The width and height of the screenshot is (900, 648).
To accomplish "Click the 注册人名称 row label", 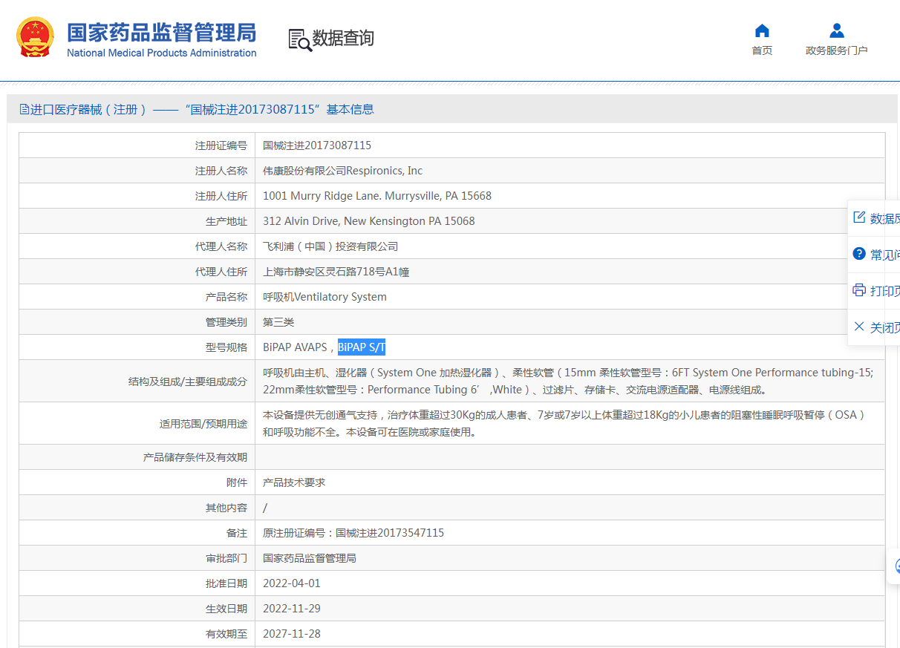I will [x=221, y=171].
